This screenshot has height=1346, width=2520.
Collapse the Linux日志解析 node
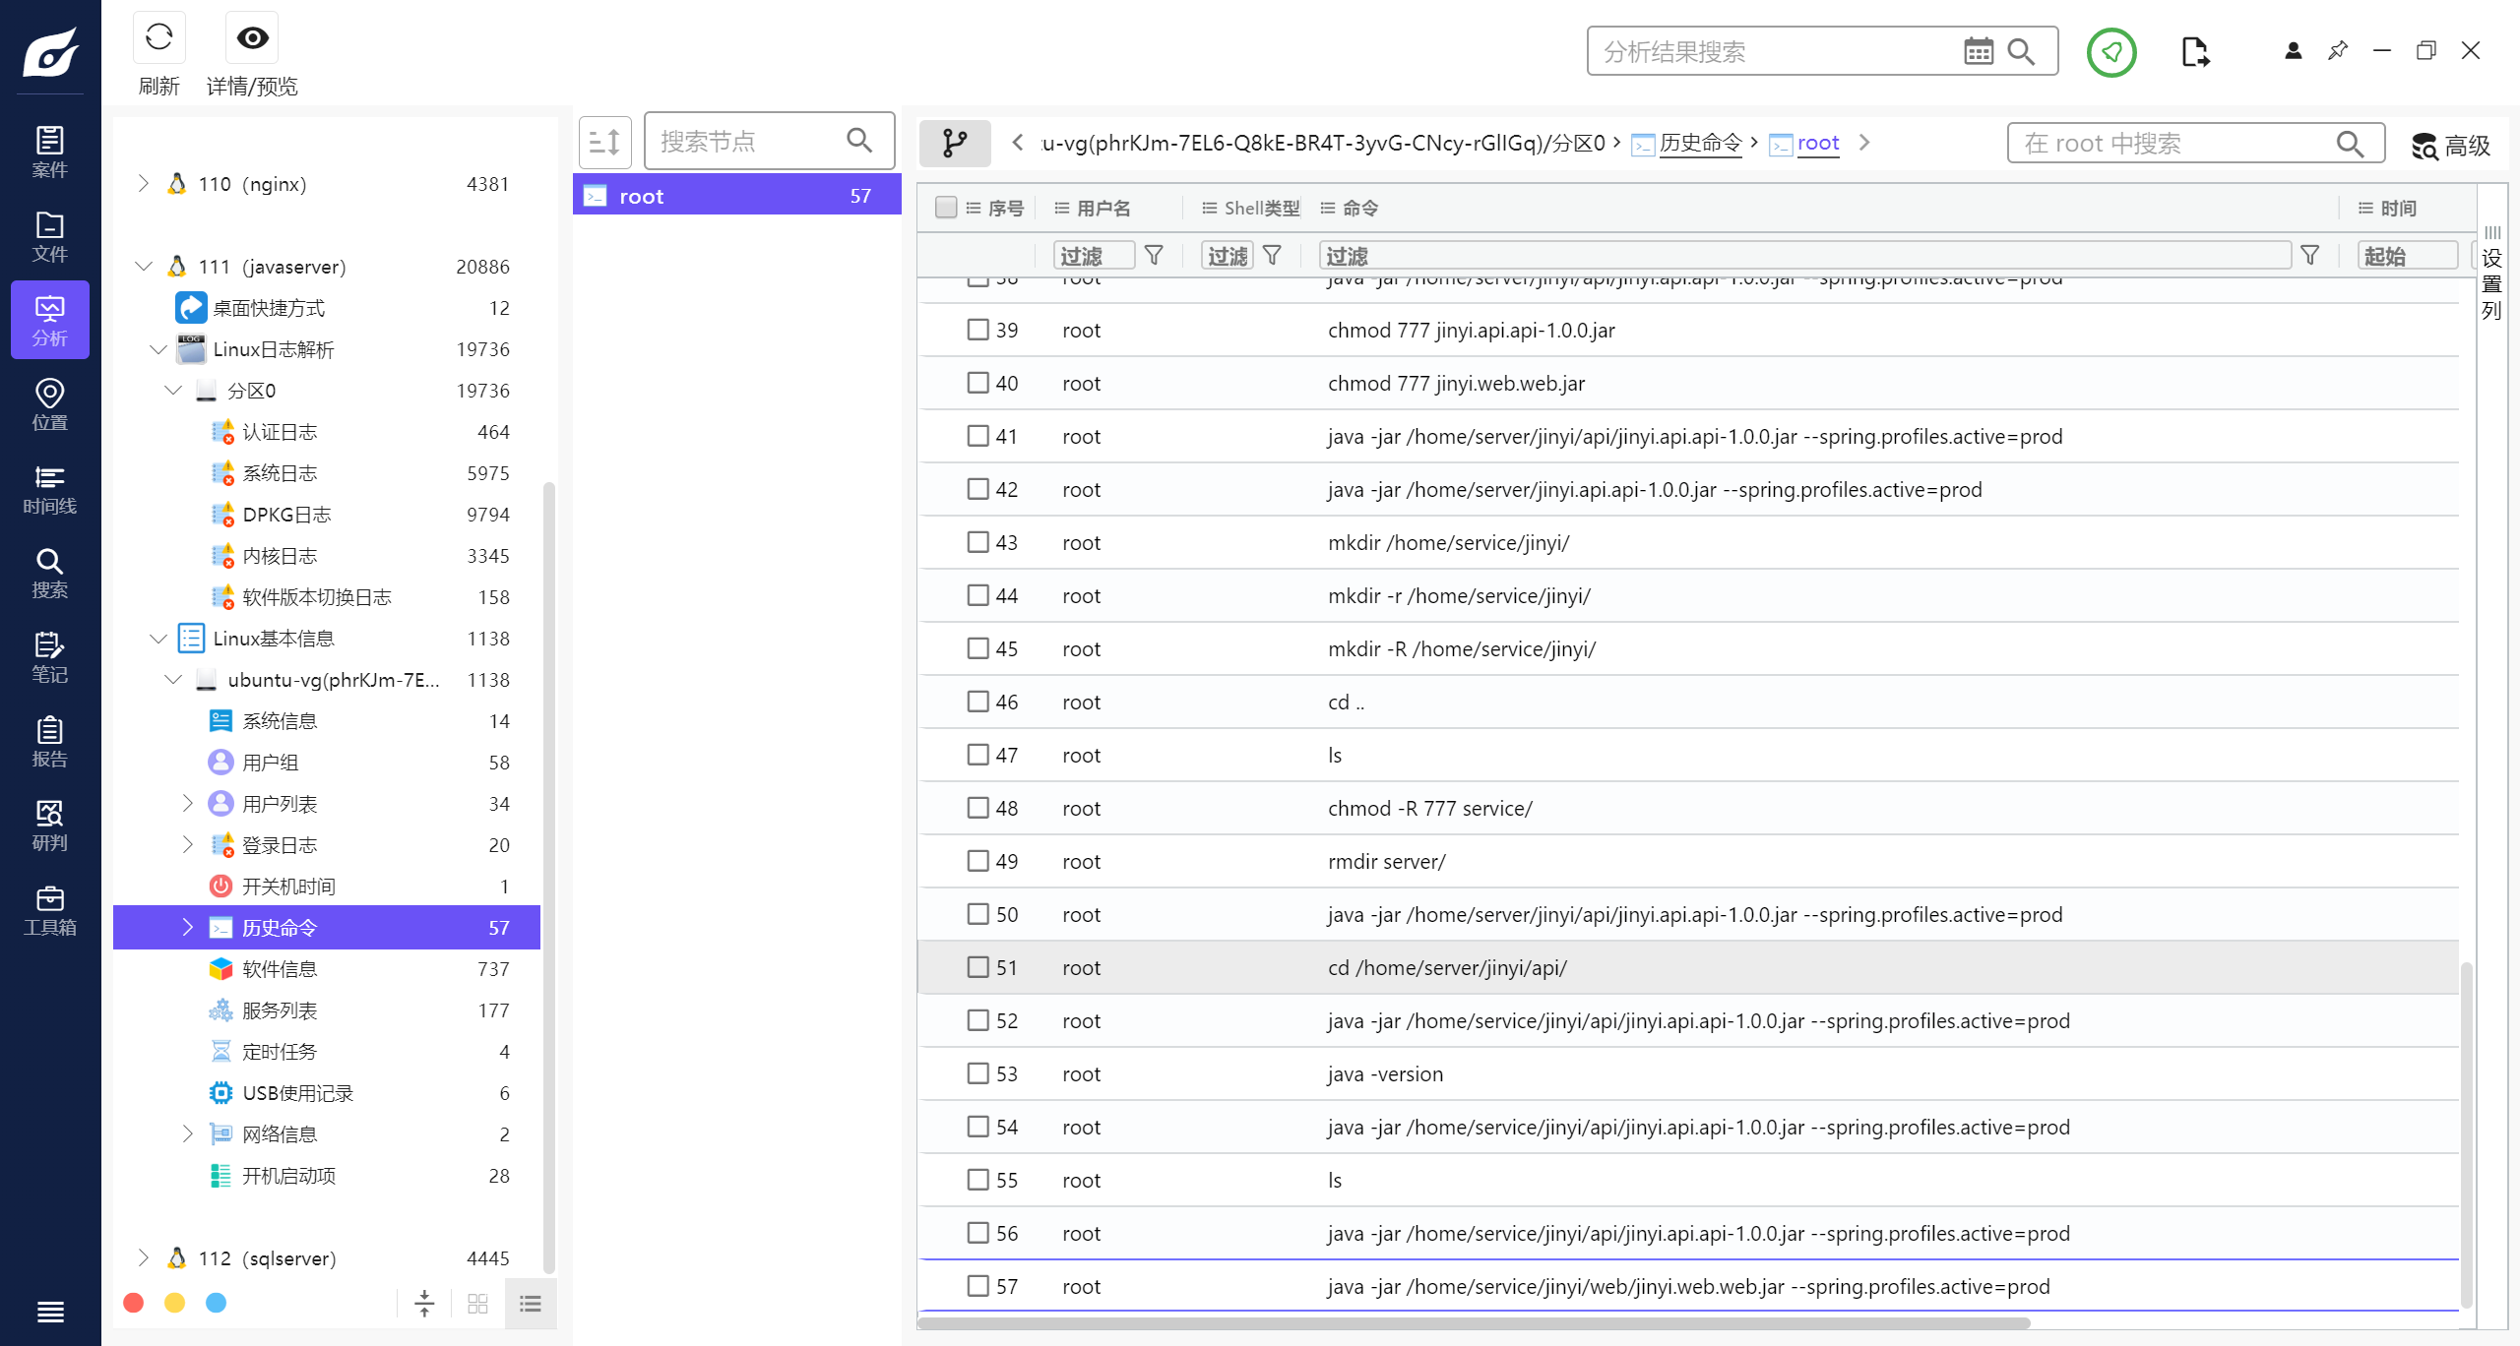pyautogui.click(x=158, y=349)
